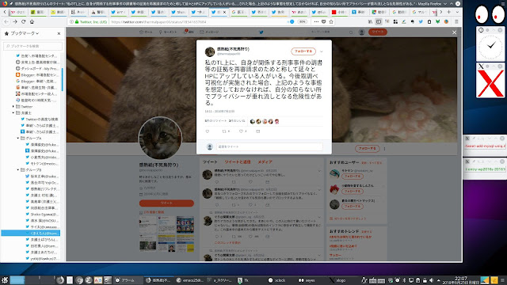Open the account avatar menu in Twitter nav
This screenshot has height=285, width=507.
pyautogui.click(x=361, y=32)
